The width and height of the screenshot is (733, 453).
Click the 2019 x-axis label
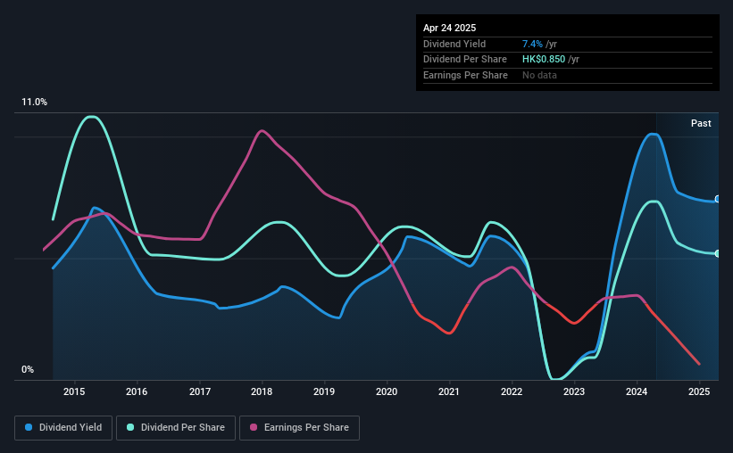coord(324,391)
